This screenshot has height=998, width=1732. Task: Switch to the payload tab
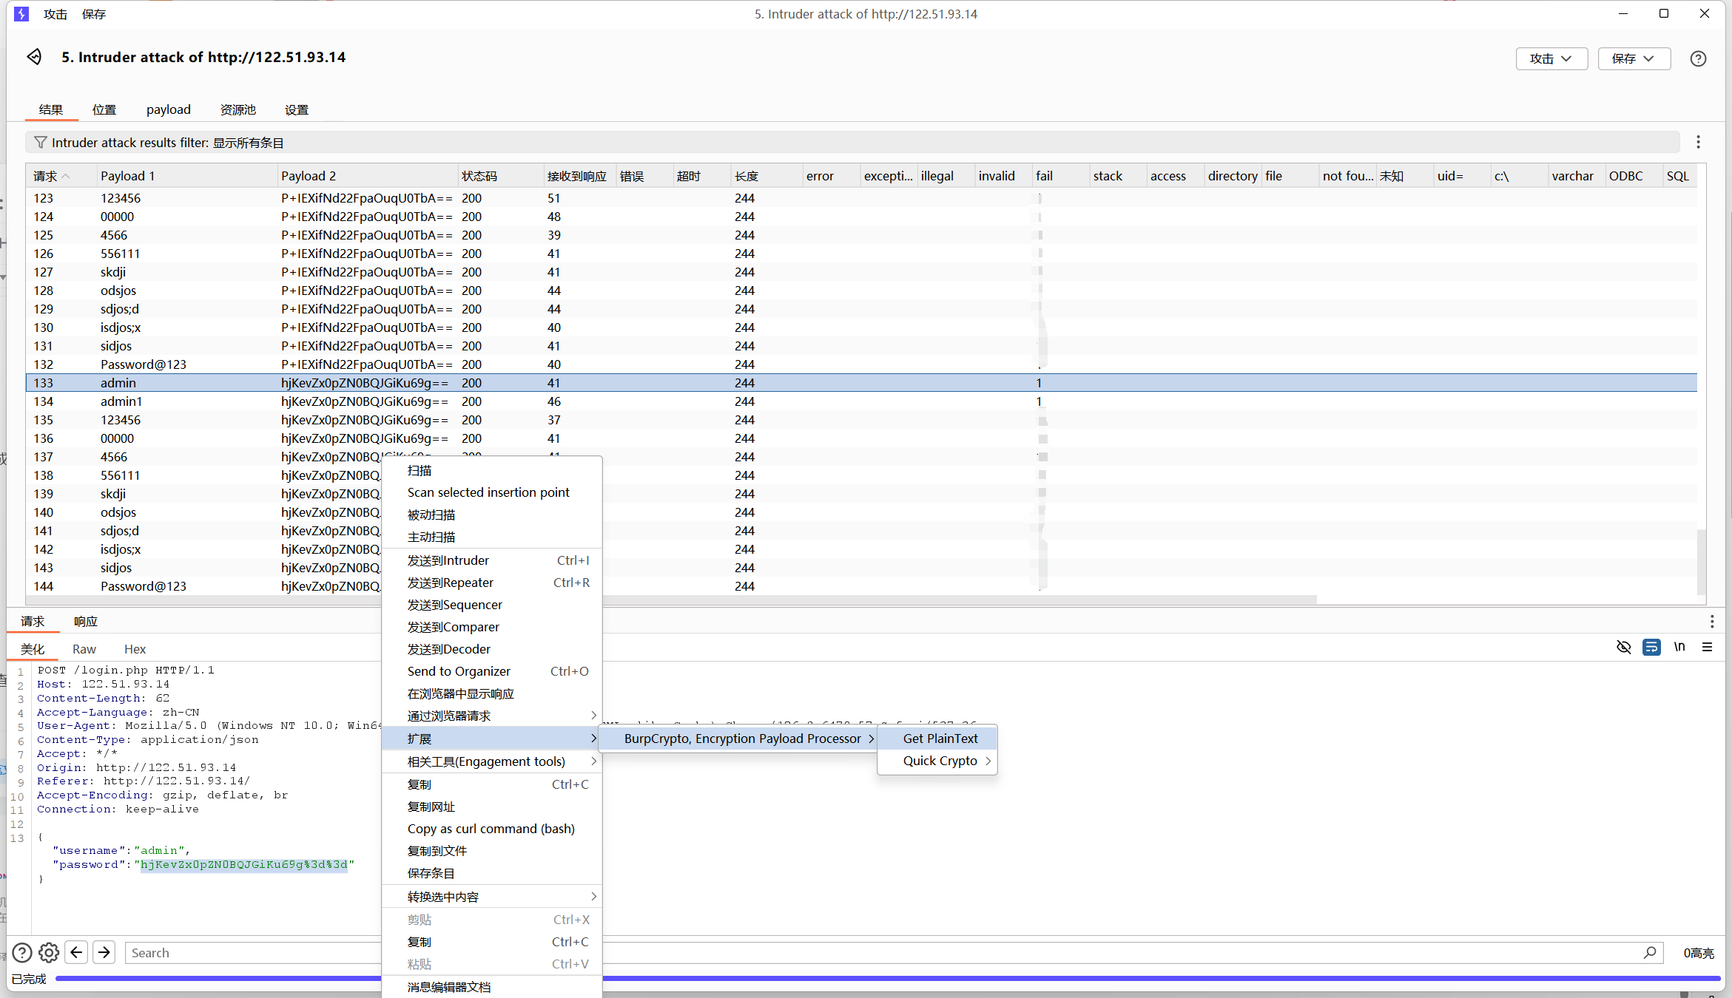tap(169, 109)
